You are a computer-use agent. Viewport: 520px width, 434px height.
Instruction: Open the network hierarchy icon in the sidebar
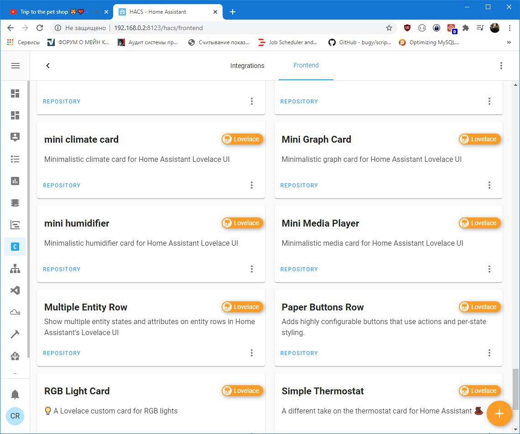click(x=15, y=269)
